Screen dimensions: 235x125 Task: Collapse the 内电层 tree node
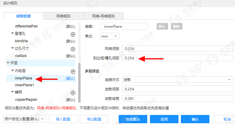(12, 71)
